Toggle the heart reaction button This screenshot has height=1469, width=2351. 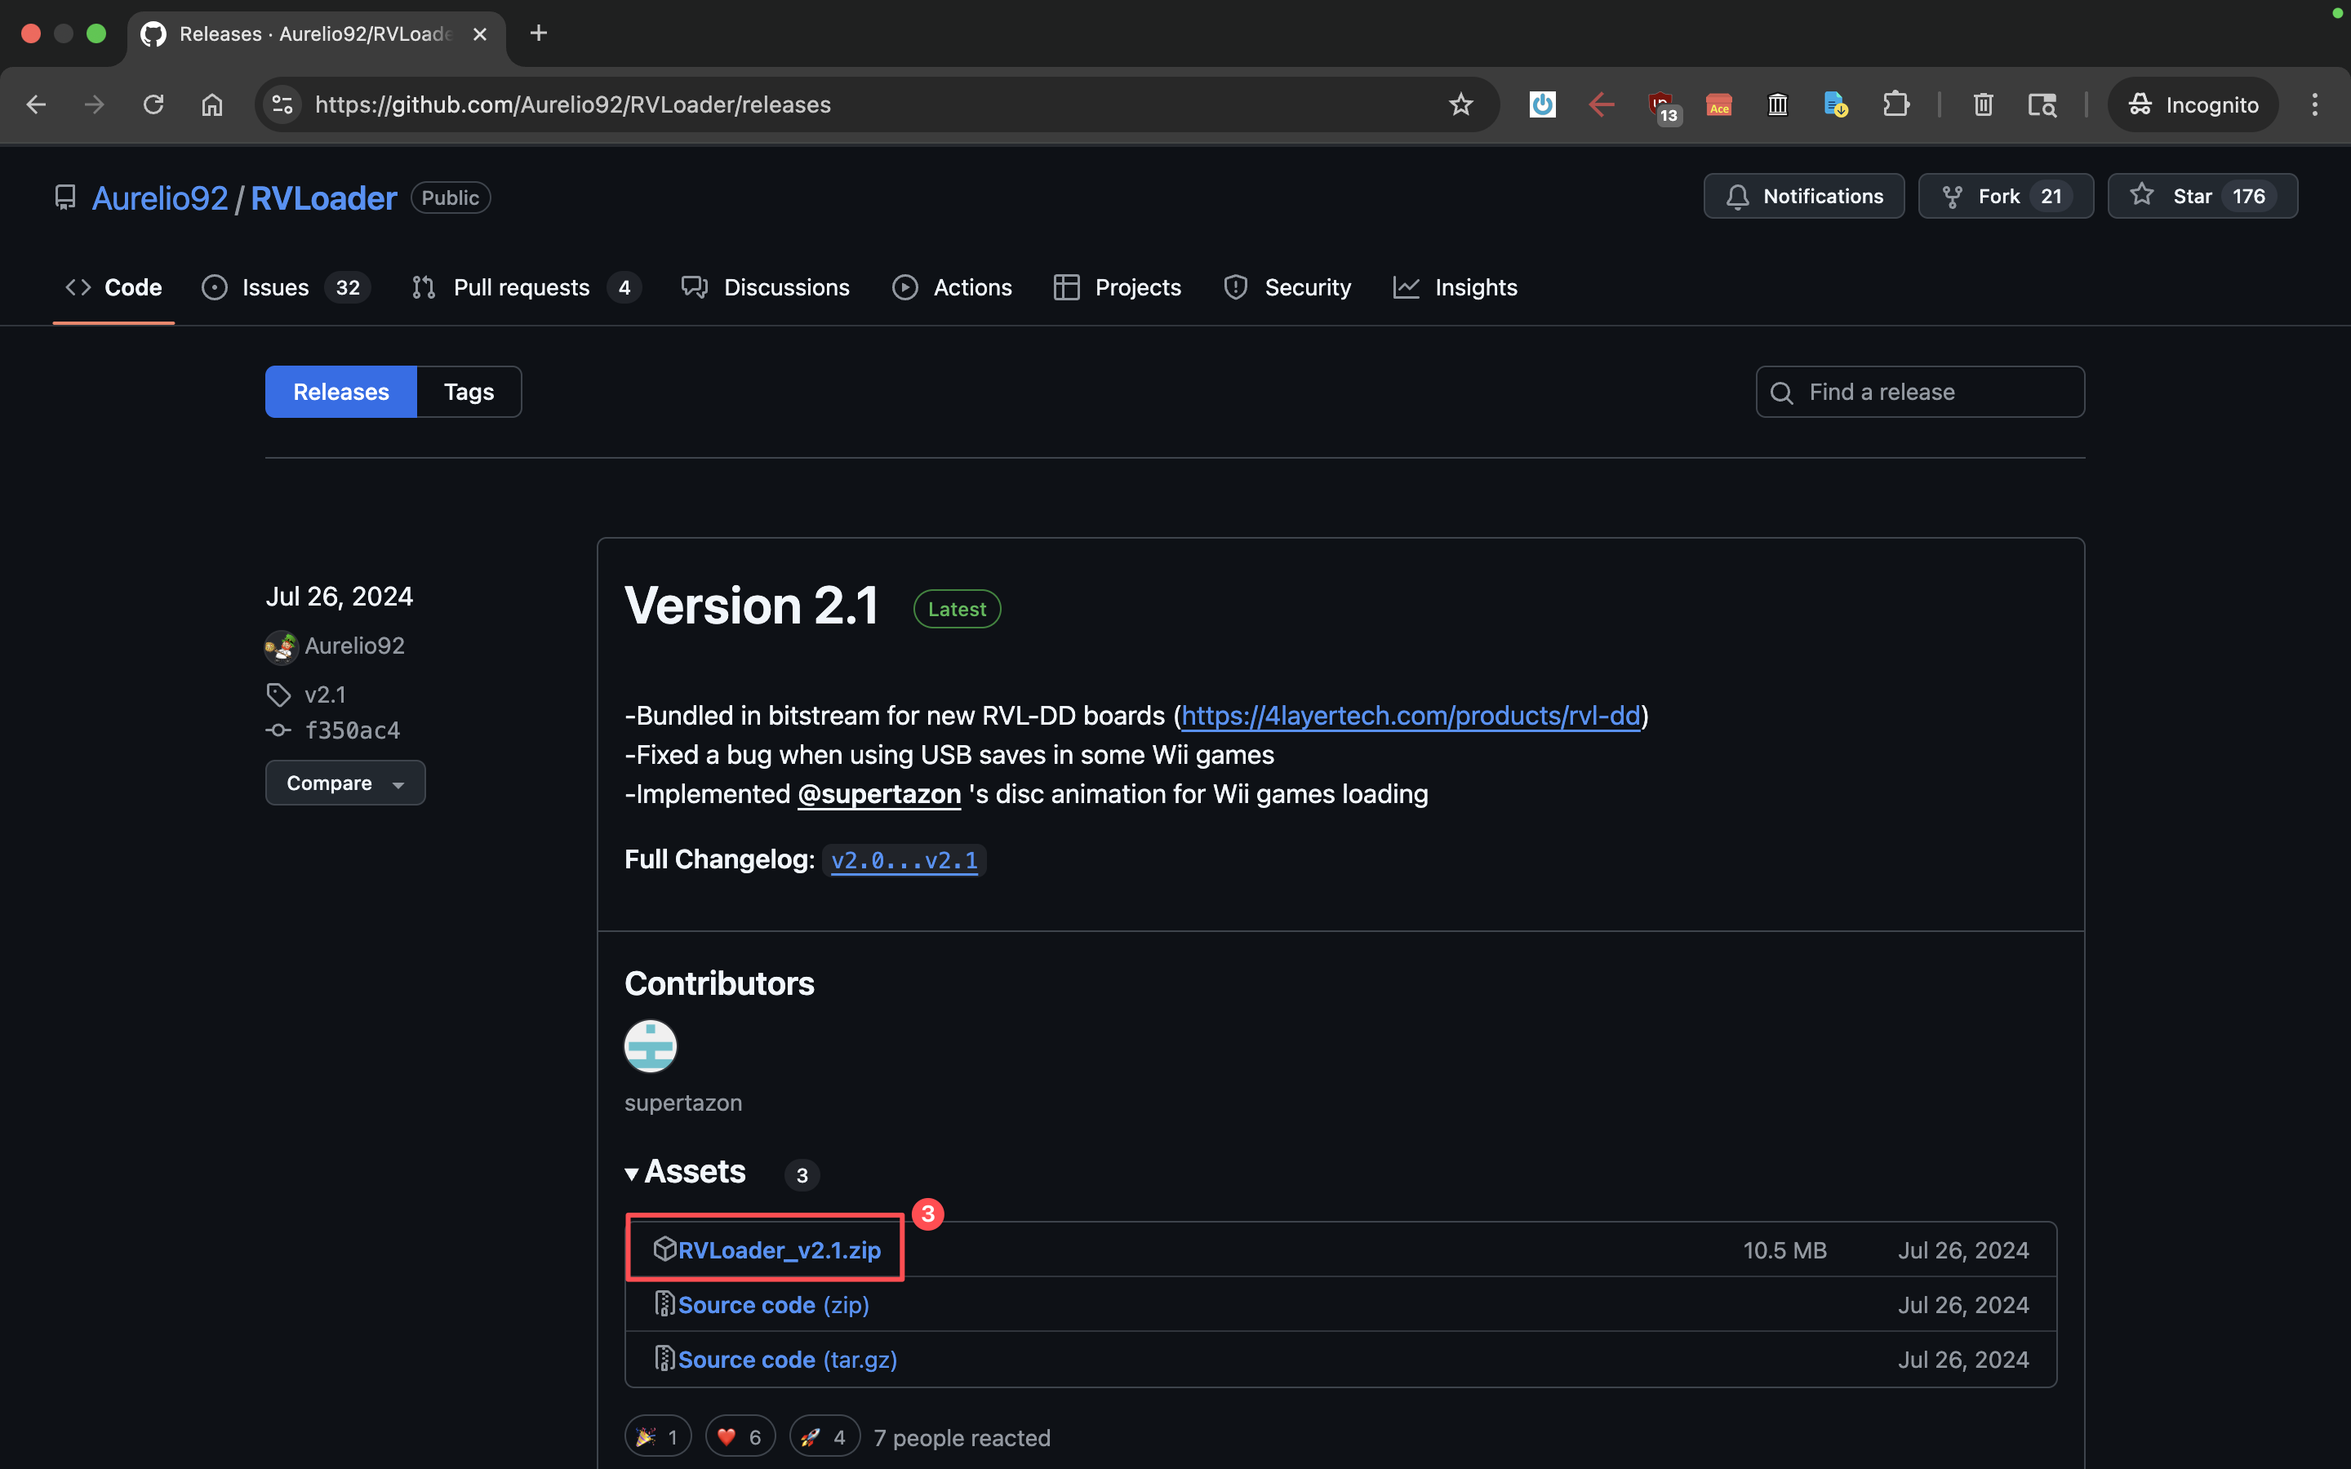coord(740,1436)
